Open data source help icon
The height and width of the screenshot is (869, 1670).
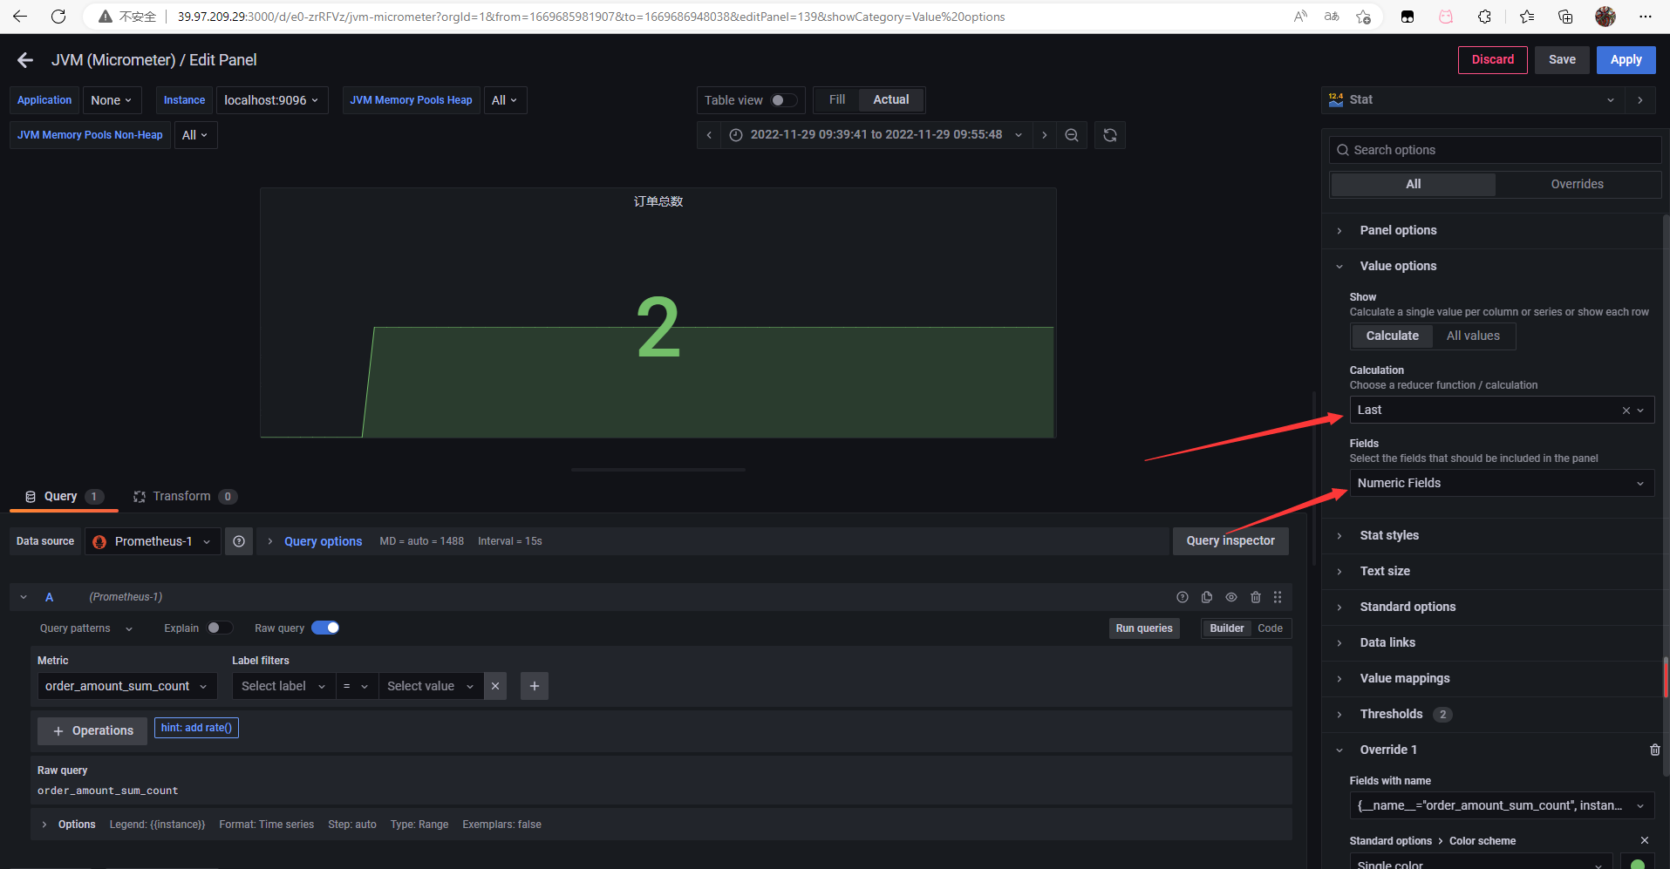[239, 541]
